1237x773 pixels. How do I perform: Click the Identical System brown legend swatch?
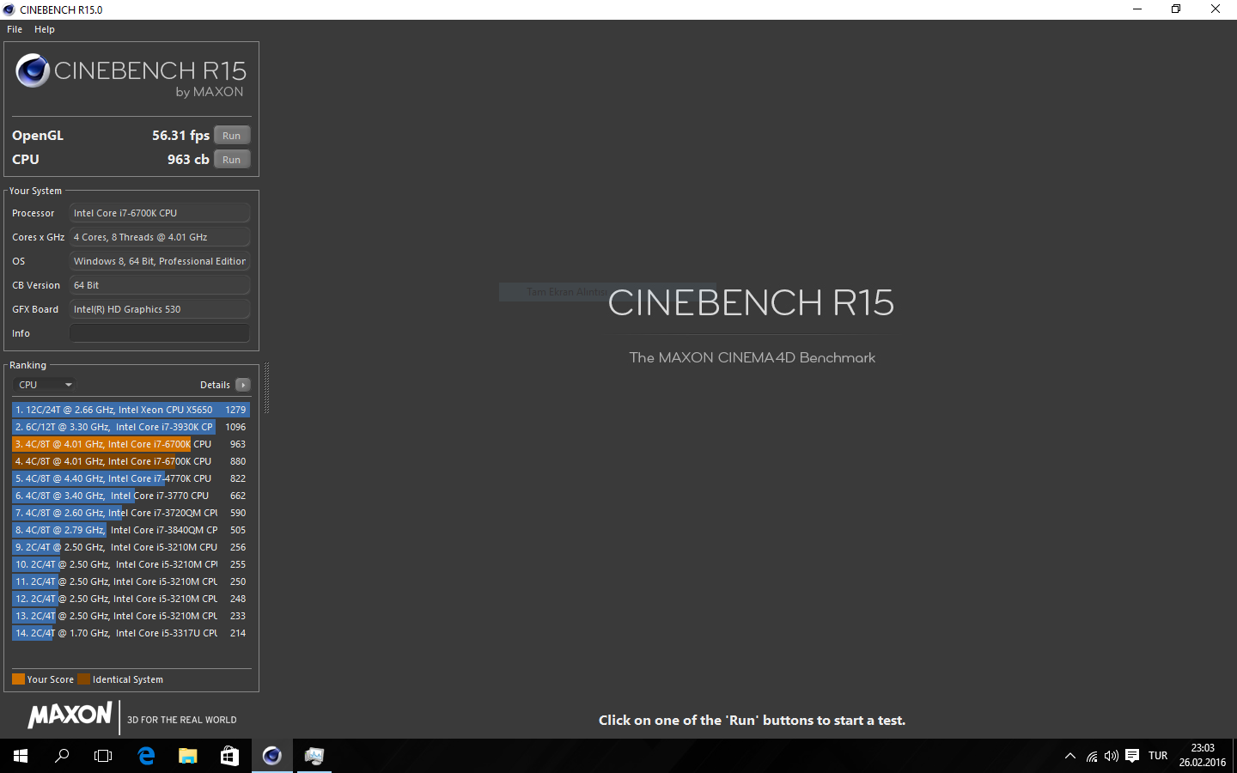point(83,679)
